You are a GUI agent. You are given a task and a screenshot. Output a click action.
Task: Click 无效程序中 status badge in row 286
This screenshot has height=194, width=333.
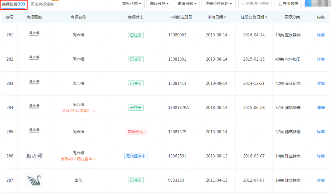(136, 156)
